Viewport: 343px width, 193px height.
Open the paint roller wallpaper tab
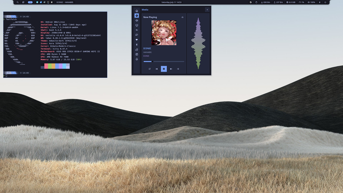pyautogui.click(x=137, y=35)
